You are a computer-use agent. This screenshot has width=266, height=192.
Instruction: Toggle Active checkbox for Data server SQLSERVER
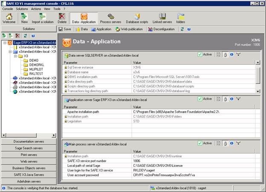(x=200, y=55)
